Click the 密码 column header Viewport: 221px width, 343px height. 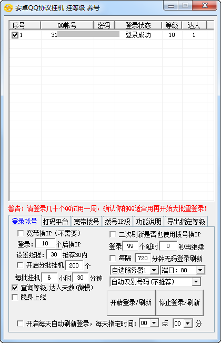pyautogui.click(x=104, y=25)
